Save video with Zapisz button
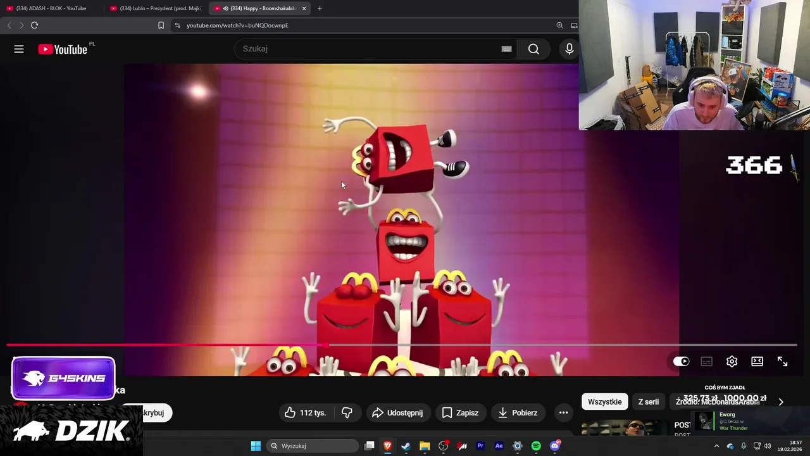This screenshot has height=456, width=810. click(x=460, y=413)
